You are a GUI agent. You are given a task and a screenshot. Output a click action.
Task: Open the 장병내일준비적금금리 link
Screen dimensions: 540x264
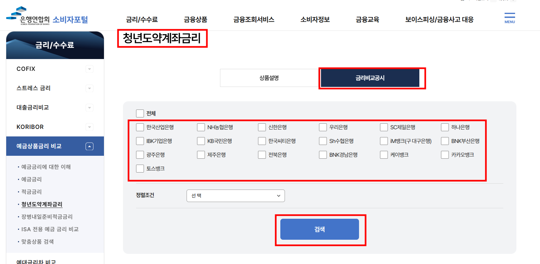point(47,217)
